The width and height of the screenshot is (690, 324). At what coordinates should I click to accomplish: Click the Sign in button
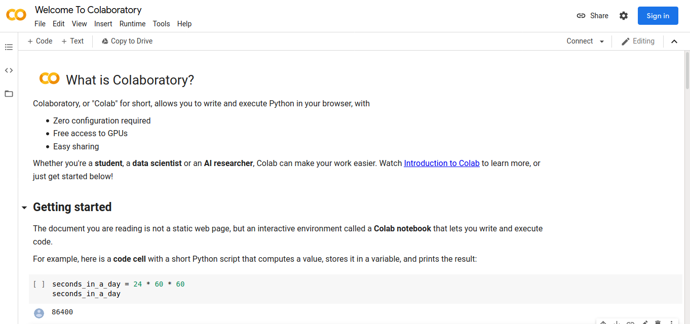[658, 16]
